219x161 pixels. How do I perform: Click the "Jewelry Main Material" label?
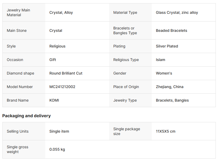tap(18, 12)
